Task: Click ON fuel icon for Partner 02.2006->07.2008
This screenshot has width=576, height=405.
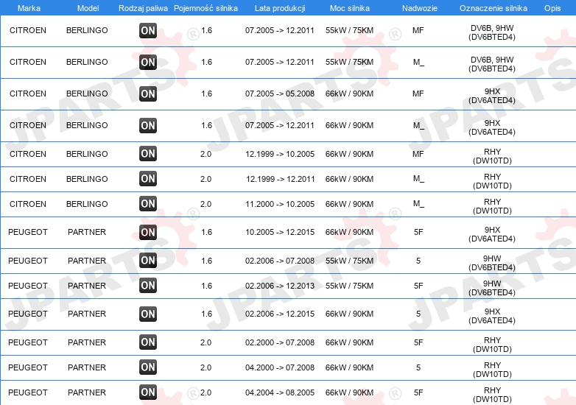Action: coord(148,261)
